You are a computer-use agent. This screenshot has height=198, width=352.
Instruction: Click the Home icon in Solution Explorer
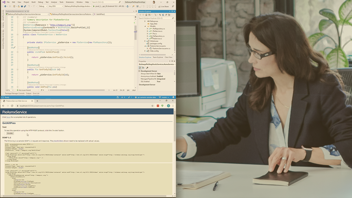click(x=146, y=15)
